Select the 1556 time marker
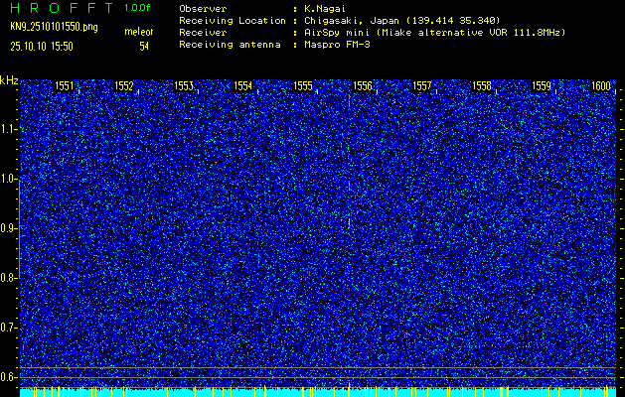 (x=363, y=86)
